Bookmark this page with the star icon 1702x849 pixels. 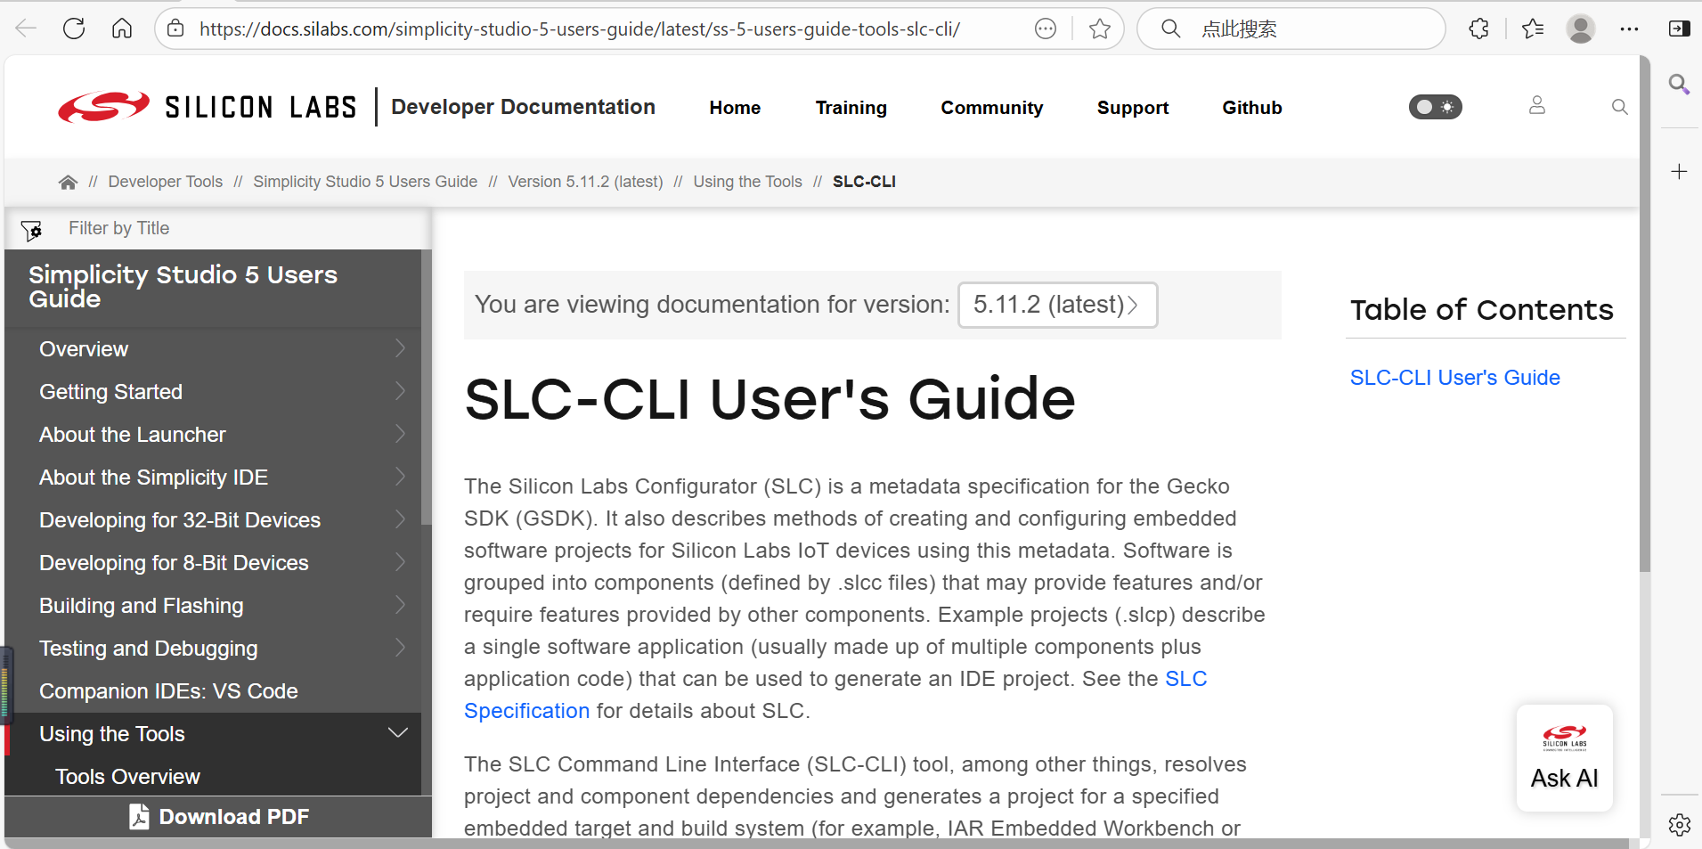click(x=1100, y=29)
